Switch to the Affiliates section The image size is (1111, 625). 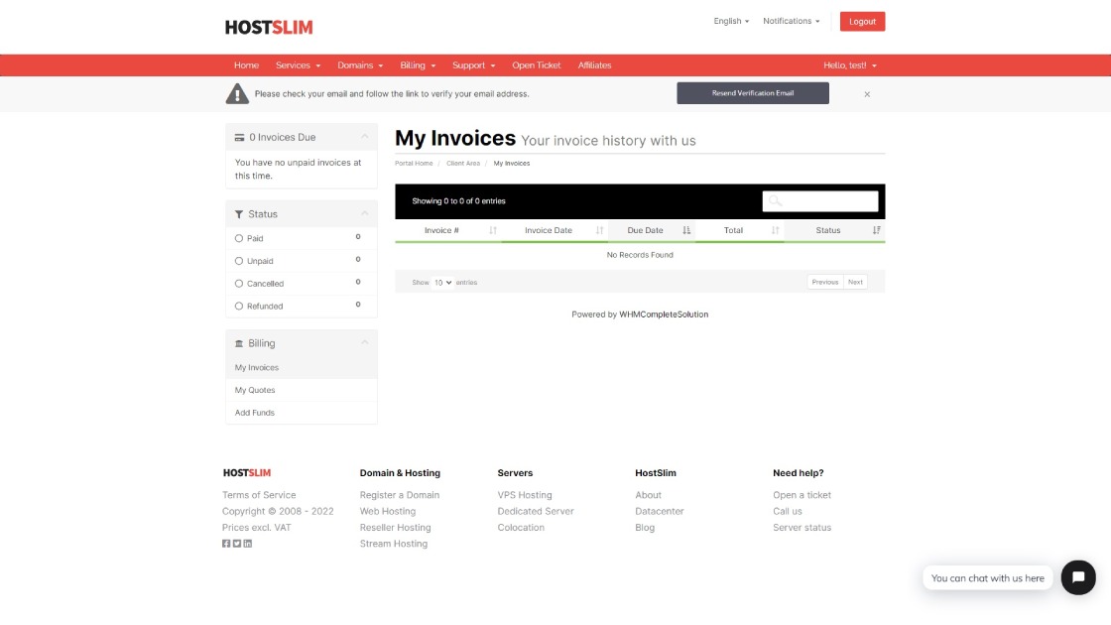pyautogui.click(x=595, y=64)
